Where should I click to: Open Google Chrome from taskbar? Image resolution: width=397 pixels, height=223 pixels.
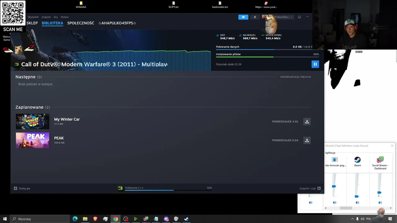115,219
